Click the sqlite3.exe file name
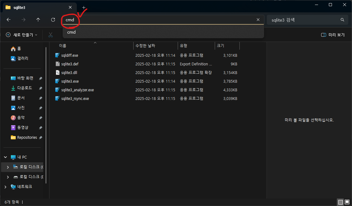The height and width of the screenshot is (206, 352). pyautogui.click(x=70, y=81)
